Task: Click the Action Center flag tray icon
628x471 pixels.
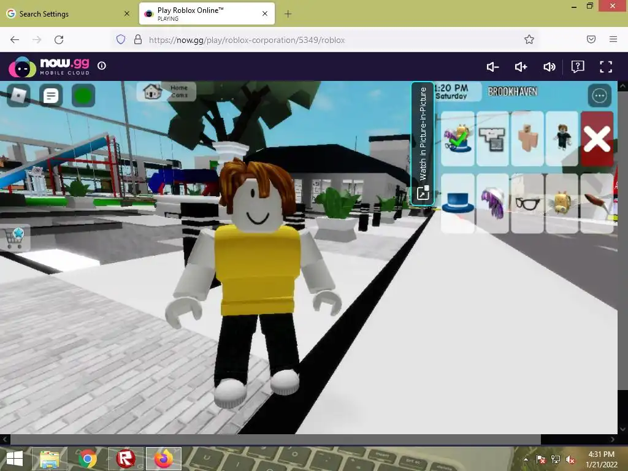Action: [541, 459]
